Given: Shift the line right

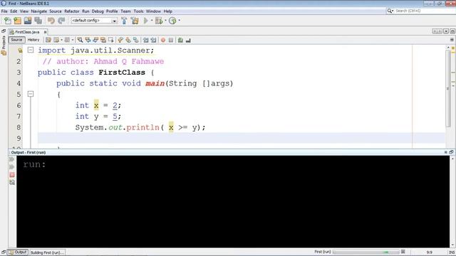Looking at the screenshot, I should point(153,40).
